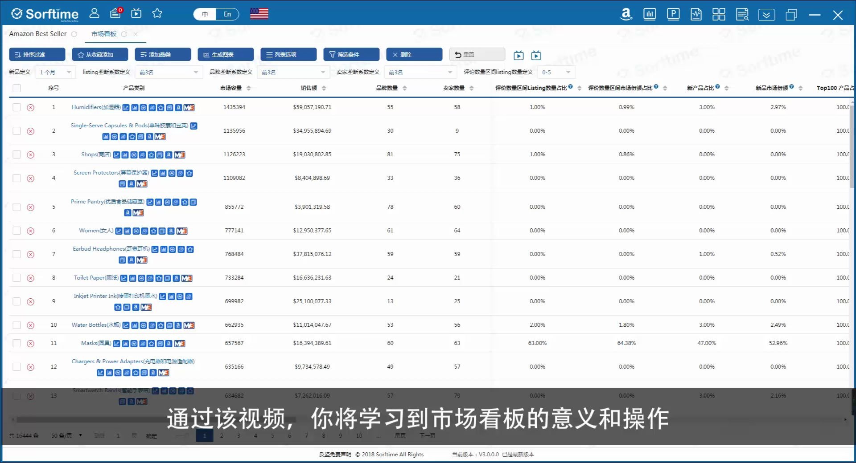The image size is (856, 463).
Task: Tick the select-all checkbox in table header
Action: [x=17, y=88]
